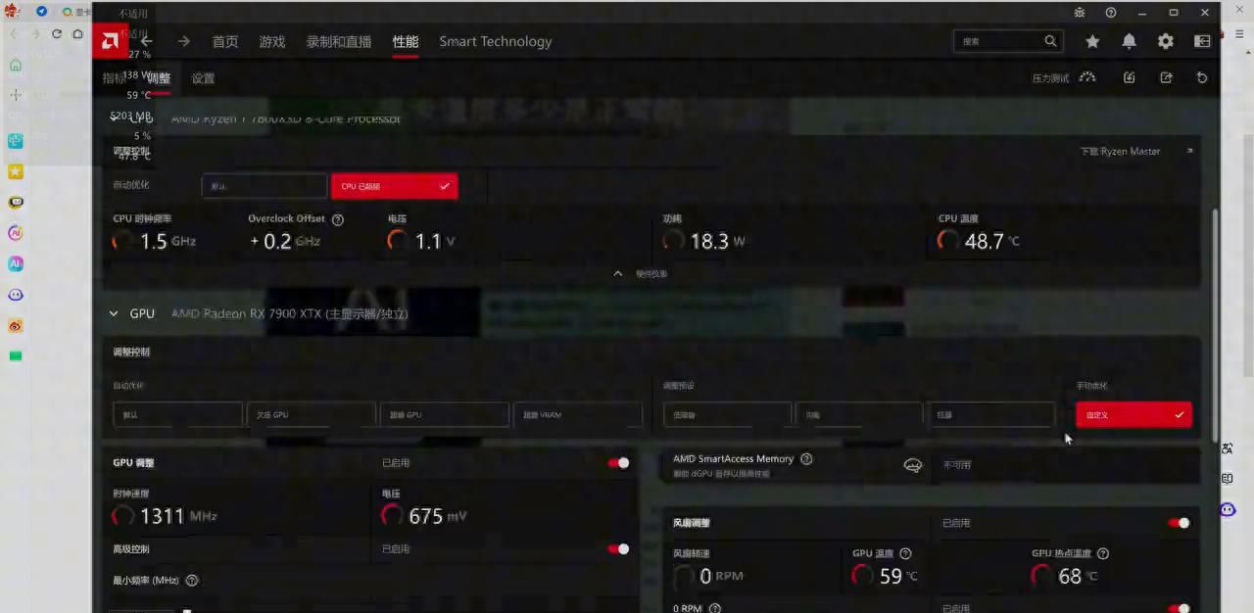Click the 压力测试 button label

(x=1050, y=78)
